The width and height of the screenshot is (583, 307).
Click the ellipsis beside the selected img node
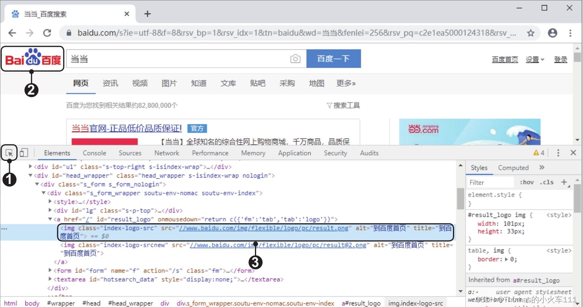[4, 228]
